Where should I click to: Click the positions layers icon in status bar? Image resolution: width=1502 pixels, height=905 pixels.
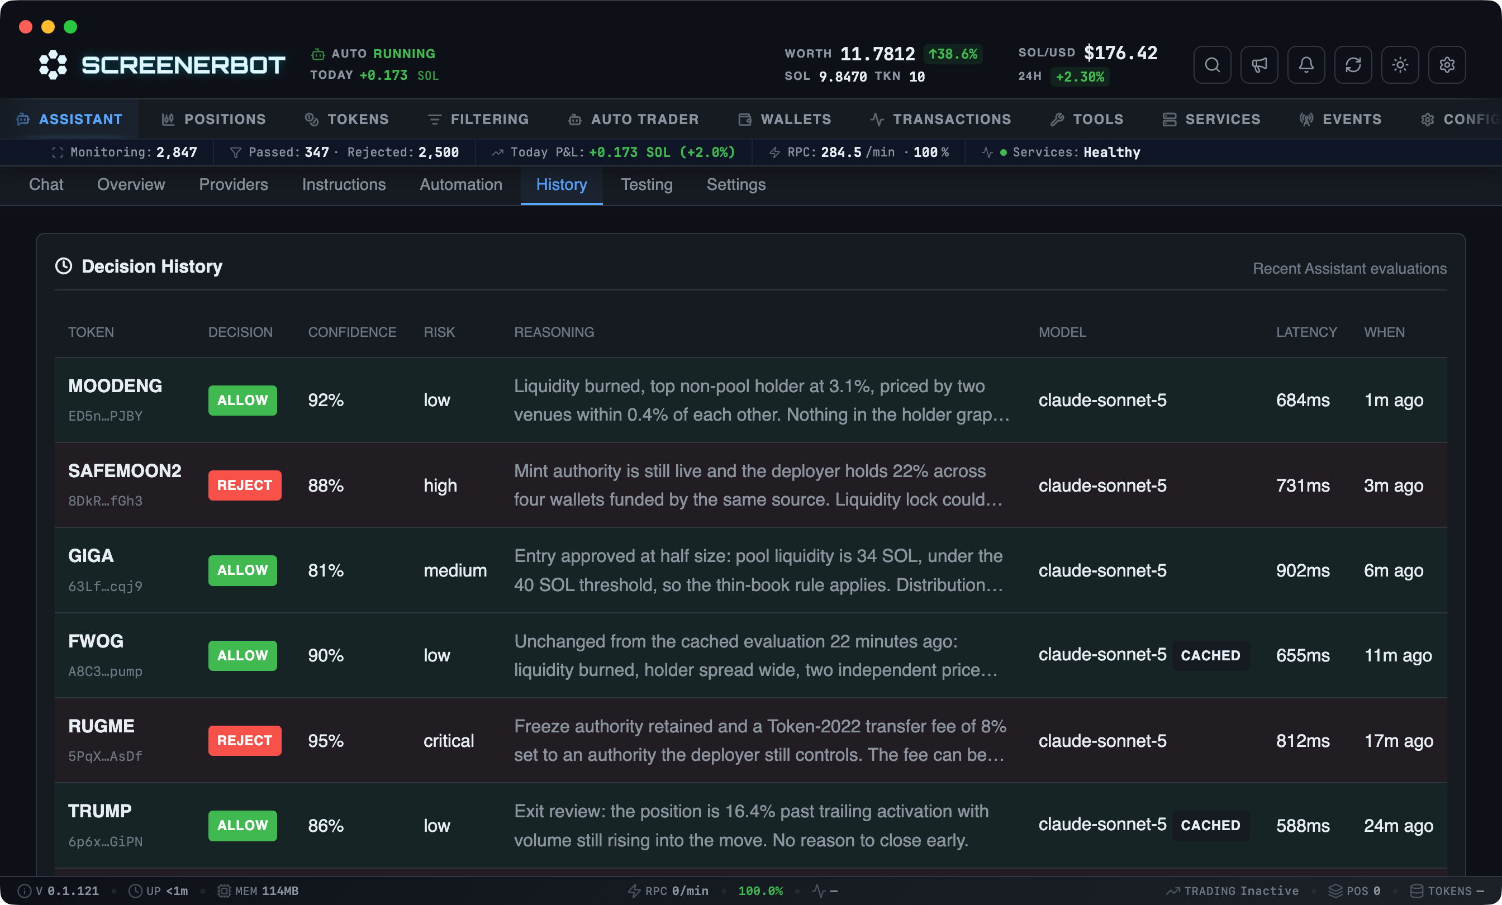(1335, 891)
